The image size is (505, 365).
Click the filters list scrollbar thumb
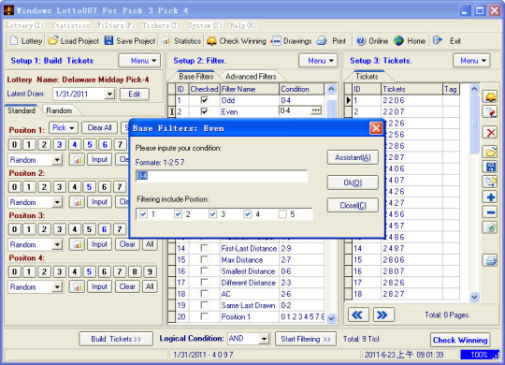[331, 109]
